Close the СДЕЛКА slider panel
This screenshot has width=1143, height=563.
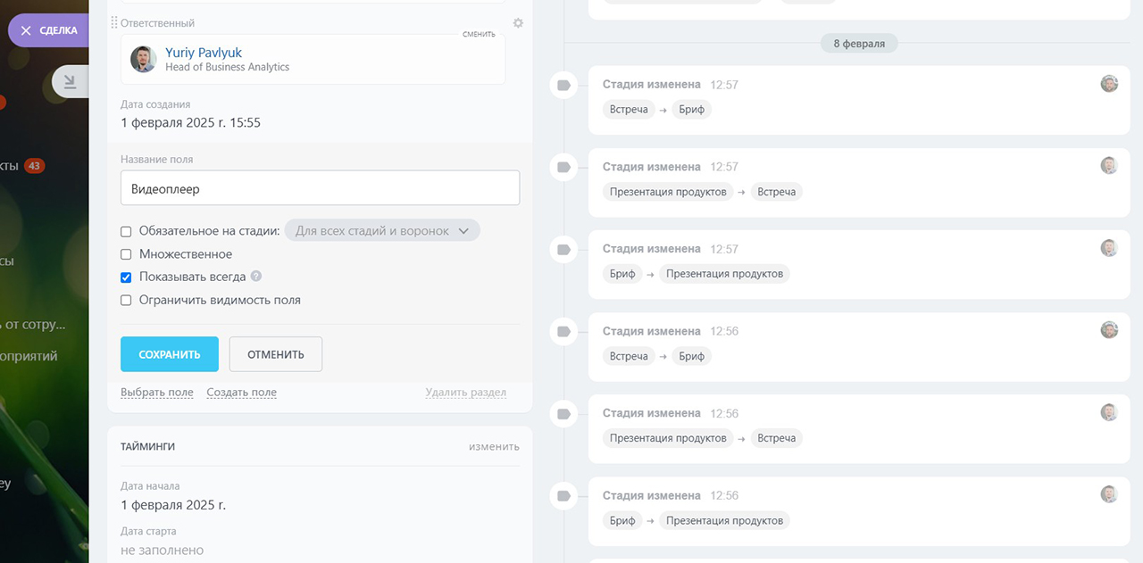tap(26, 30)
